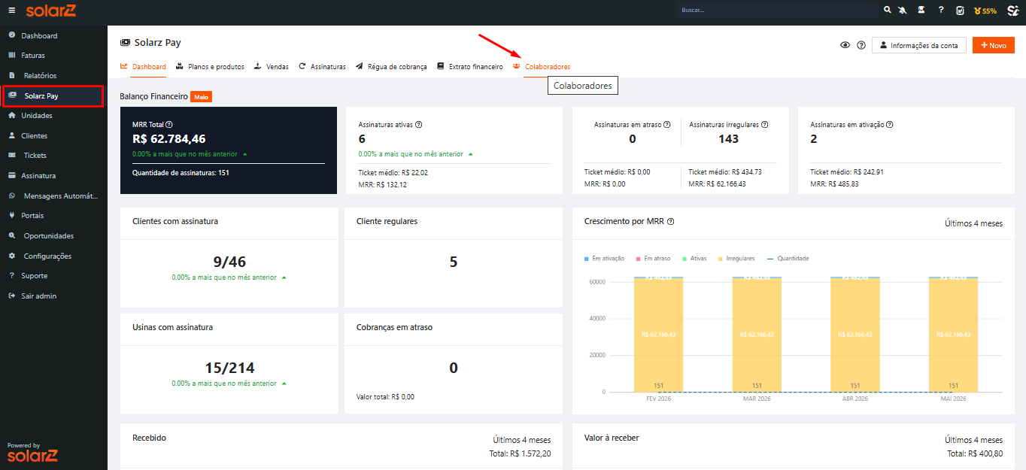This screenshot has height=470, width=1026.
Task: Click the Maio badge next to Balanço Financeiro
Action: coord(201,97)
